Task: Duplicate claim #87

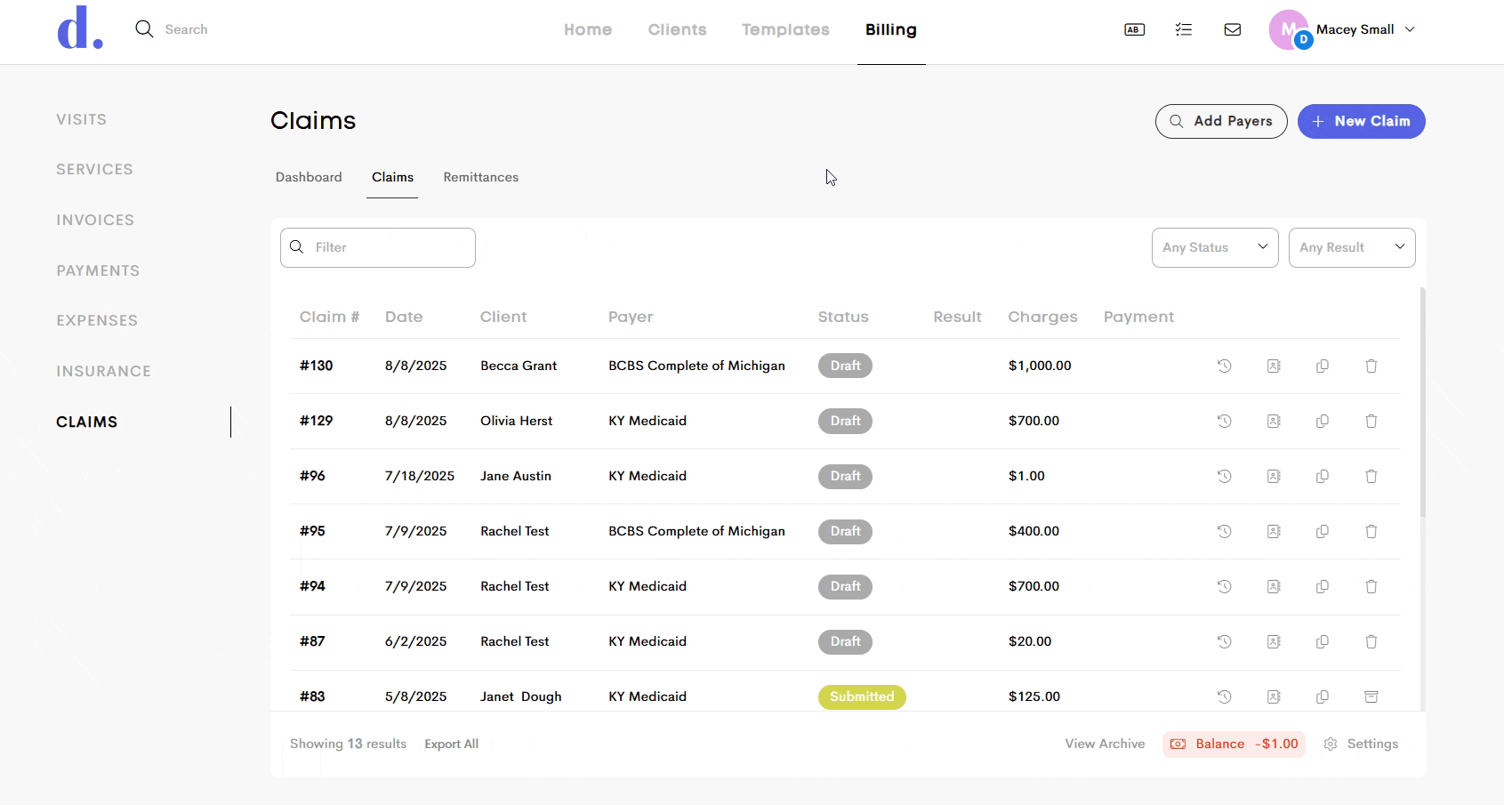Action: [x=1322, y=641]
